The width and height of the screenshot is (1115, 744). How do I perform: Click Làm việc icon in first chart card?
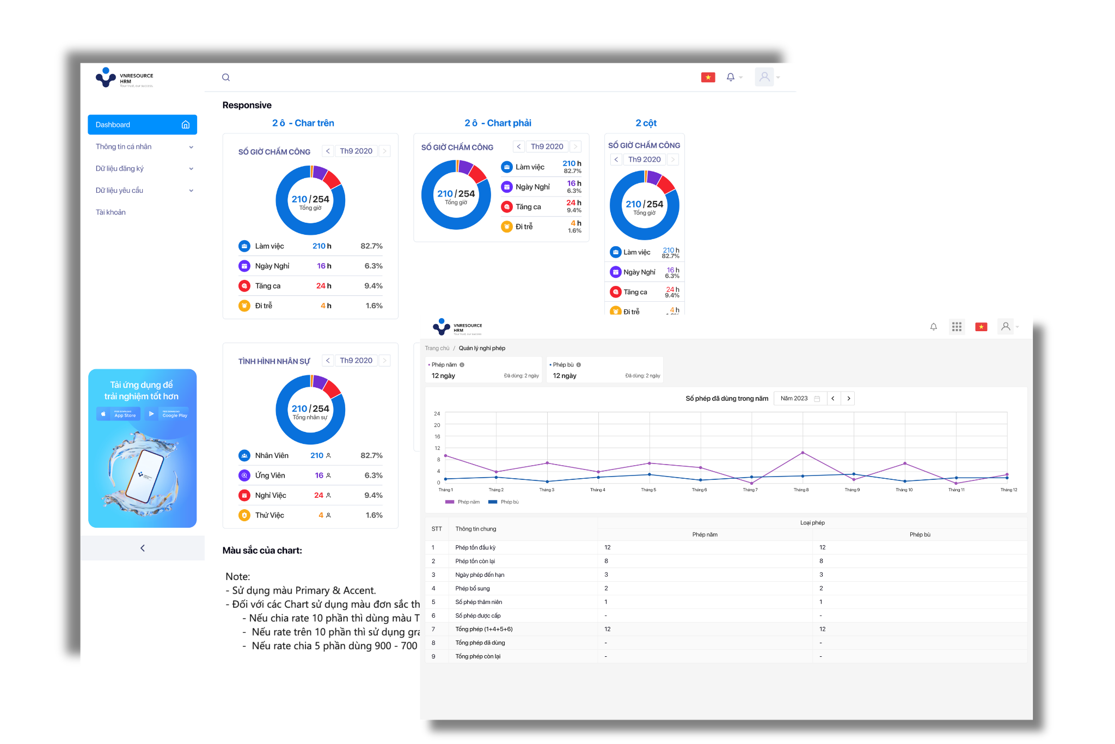[x=244, y=246]
